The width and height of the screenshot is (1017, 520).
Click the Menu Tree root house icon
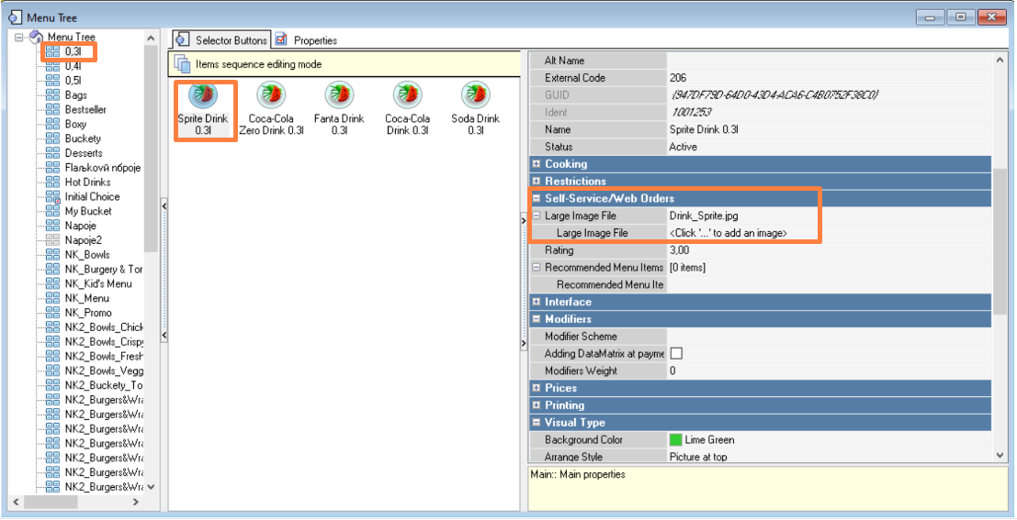point(37,37)
